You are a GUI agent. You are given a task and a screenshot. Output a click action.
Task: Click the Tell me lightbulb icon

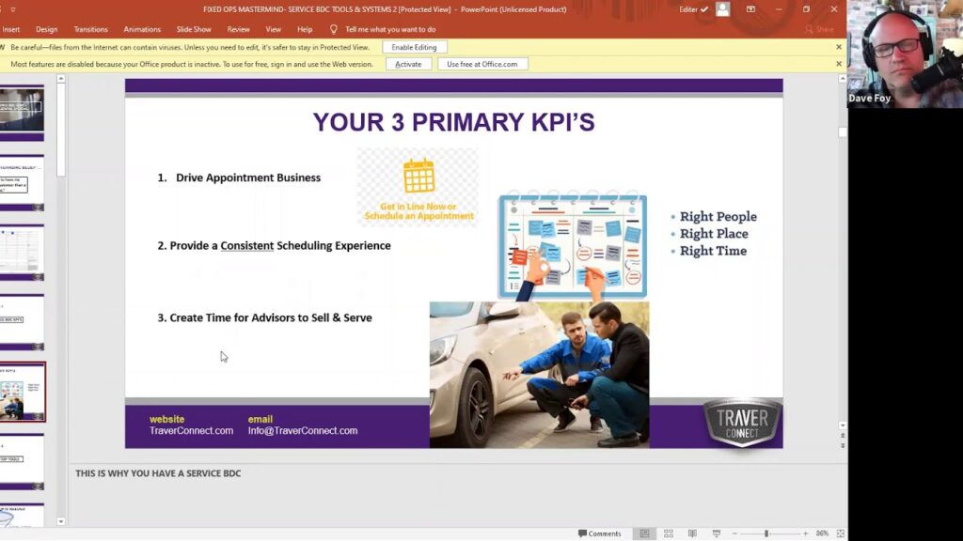tap(334, 29)
